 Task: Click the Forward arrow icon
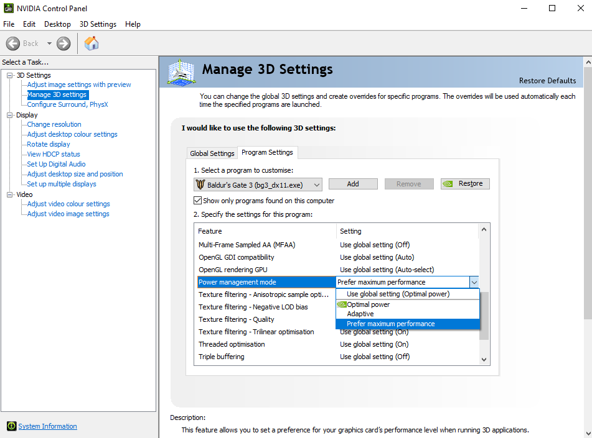63,43
